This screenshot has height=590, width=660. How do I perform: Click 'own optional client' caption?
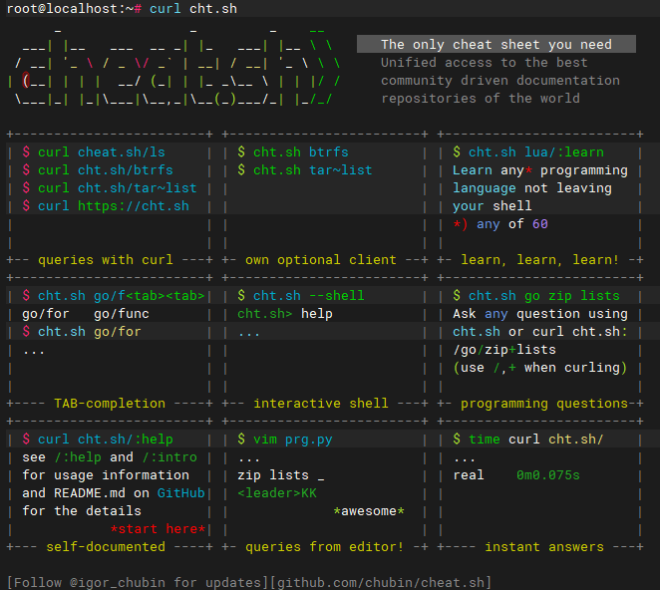[321, 260]
